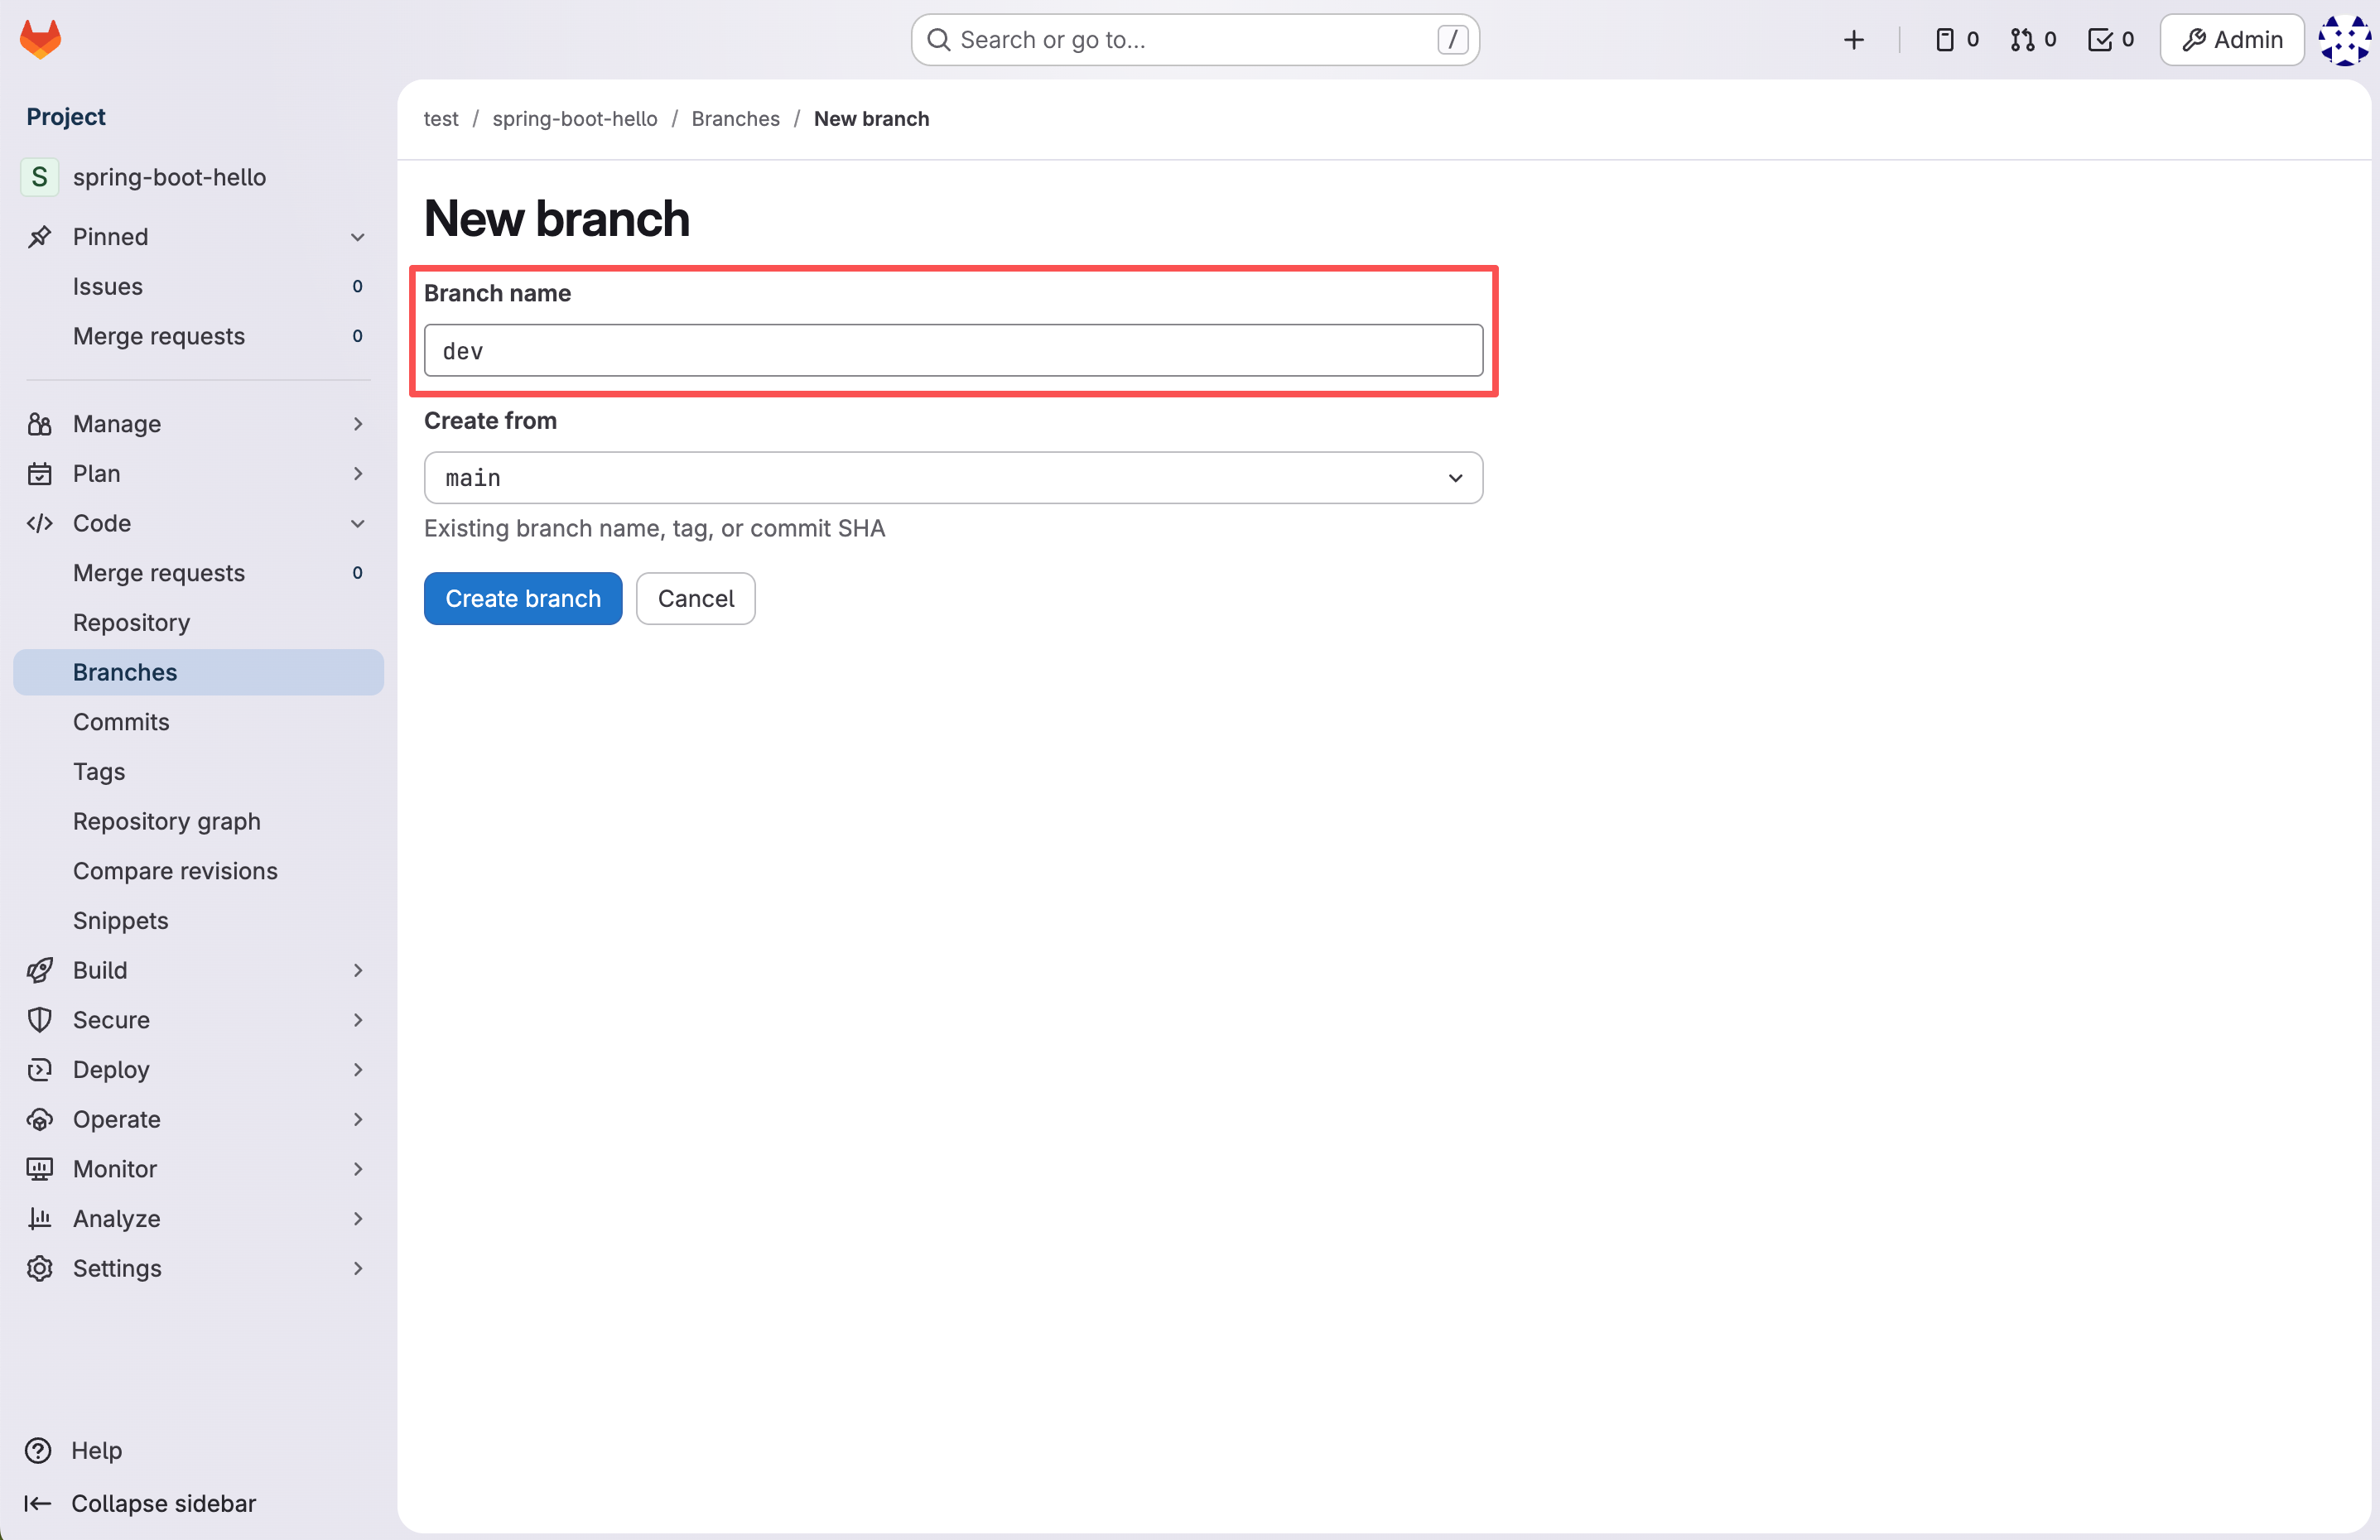
Task: Open the plus create-new menu icon
Action: point(1853,39)
